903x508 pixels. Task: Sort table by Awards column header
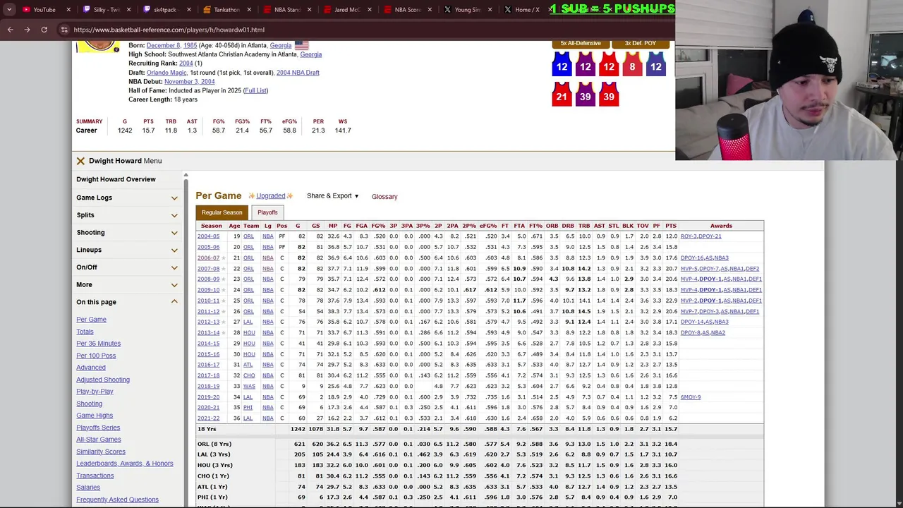click(x=721, y=226)
